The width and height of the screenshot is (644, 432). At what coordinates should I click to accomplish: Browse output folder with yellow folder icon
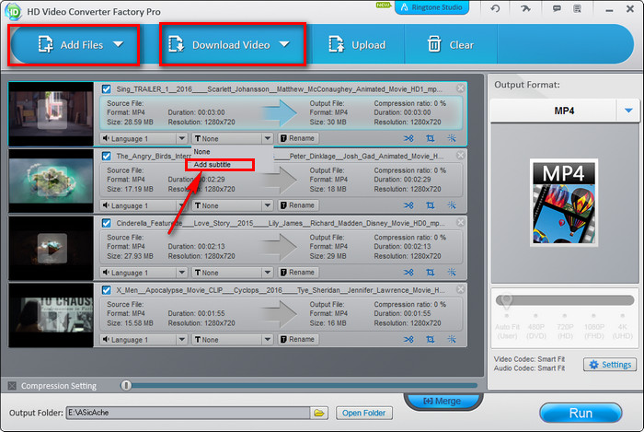(319, 413)
